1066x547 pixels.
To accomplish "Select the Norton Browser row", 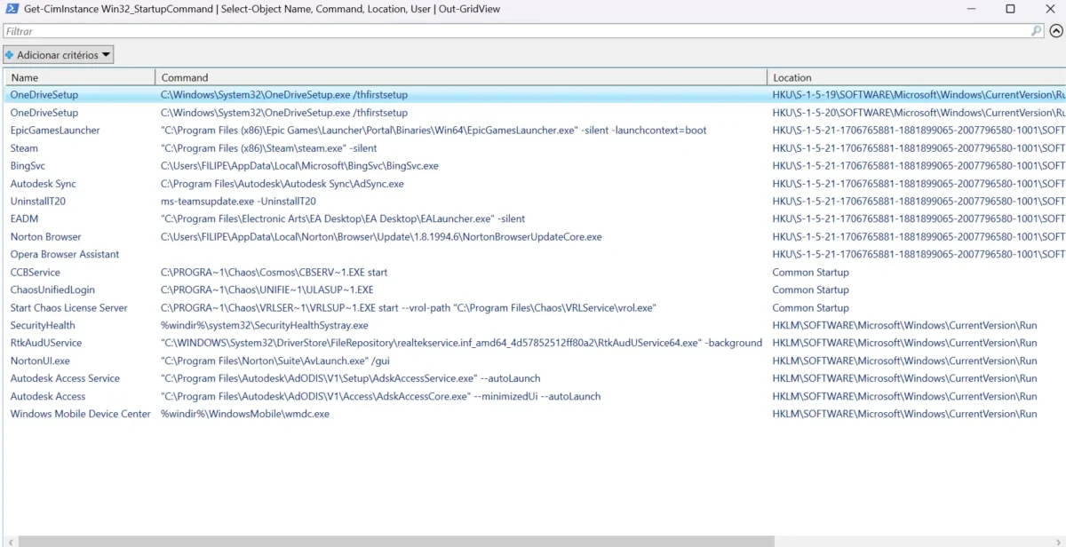I will click(x=45, y=237).
